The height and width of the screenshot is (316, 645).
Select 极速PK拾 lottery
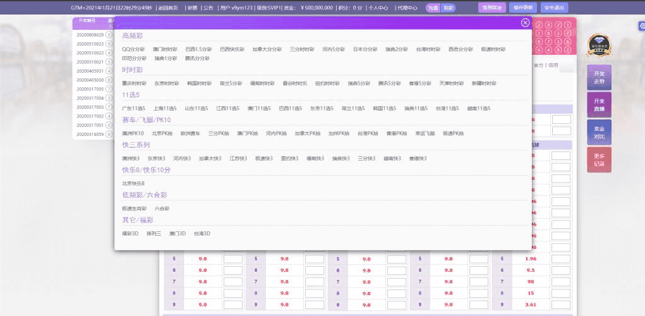454,134
